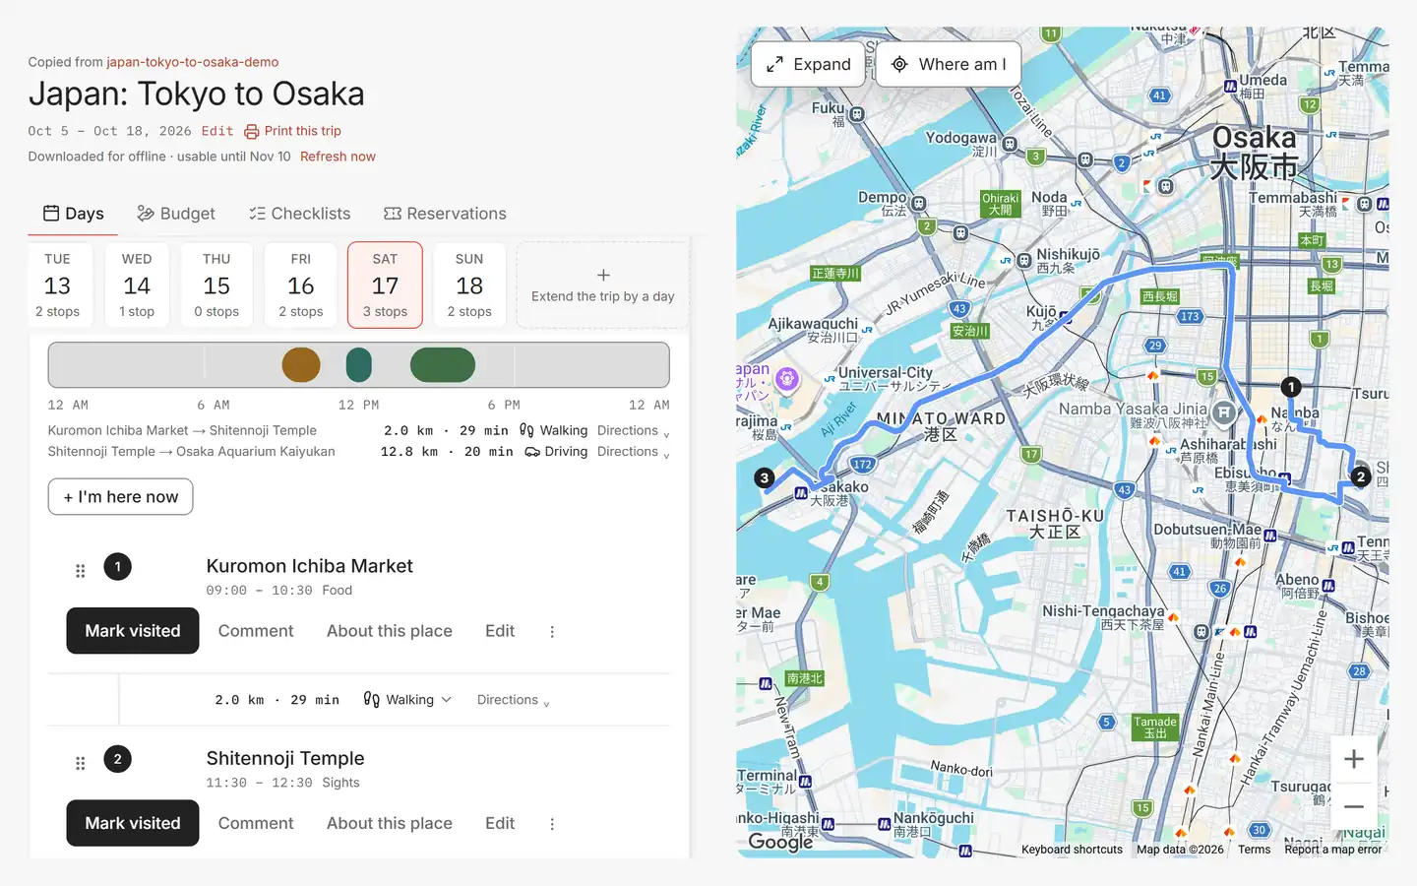Open About this place for Kuromon Ichiba Market
1417x886 pixels.
click(x=390, y=631)
